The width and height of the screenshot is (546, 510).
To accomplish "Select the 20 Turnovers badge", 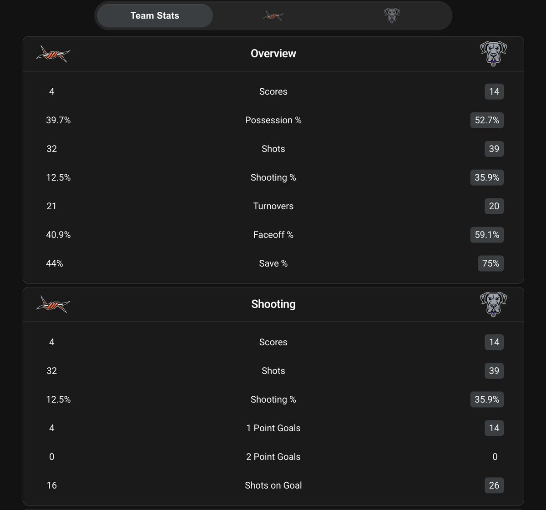I will (494, 206).
